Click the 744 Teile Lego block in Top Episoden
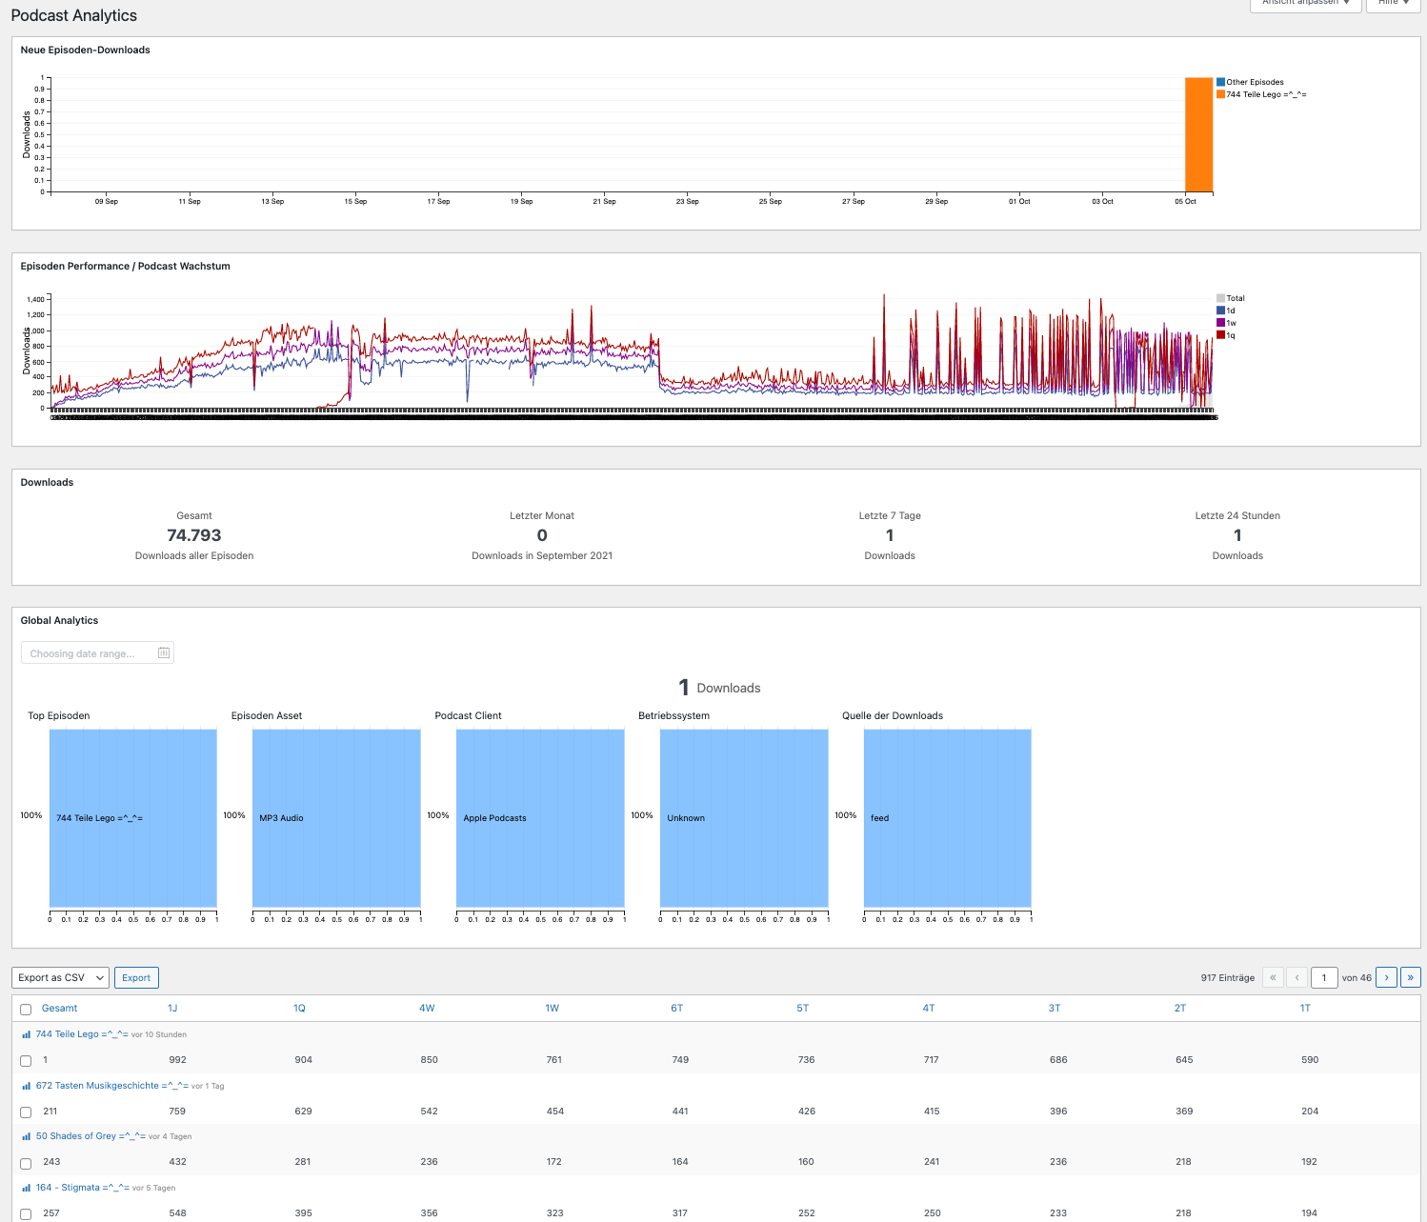Image resolution: width=1427 pixels, height=1222 pixels. 133,818
